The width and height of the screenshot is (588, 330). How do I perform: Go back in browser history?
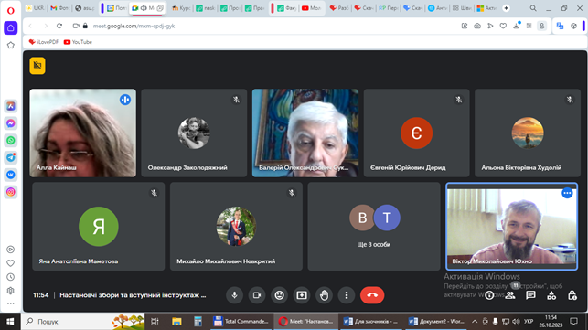click(30, 26)
